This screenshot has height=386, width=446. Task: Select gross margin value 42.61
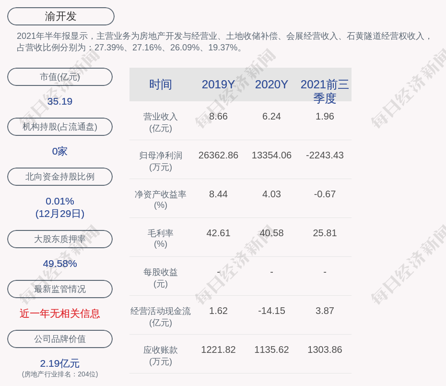pyautogui.click(x=218, y=233)
